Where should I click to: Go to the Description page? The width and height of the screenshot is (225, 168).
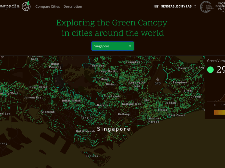(73, 6)
